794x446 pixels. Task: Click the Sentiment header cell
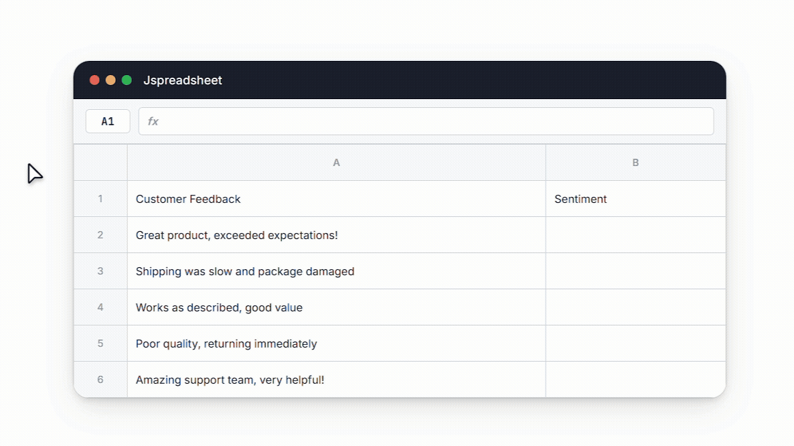[635, 199]
